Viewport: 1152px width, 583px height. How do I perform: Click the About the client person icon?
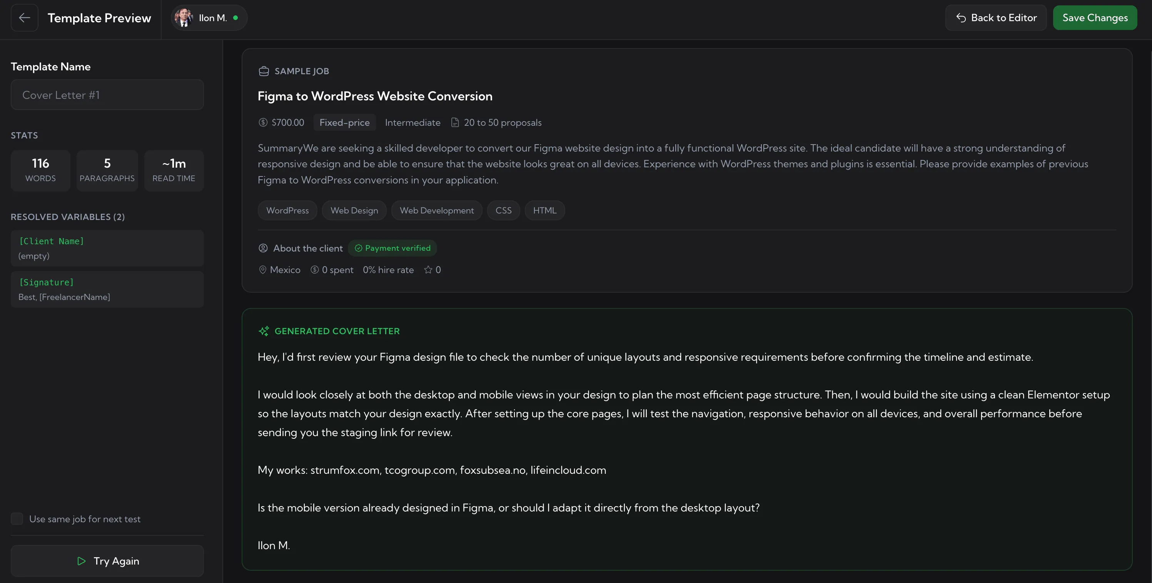pos(263,248)
